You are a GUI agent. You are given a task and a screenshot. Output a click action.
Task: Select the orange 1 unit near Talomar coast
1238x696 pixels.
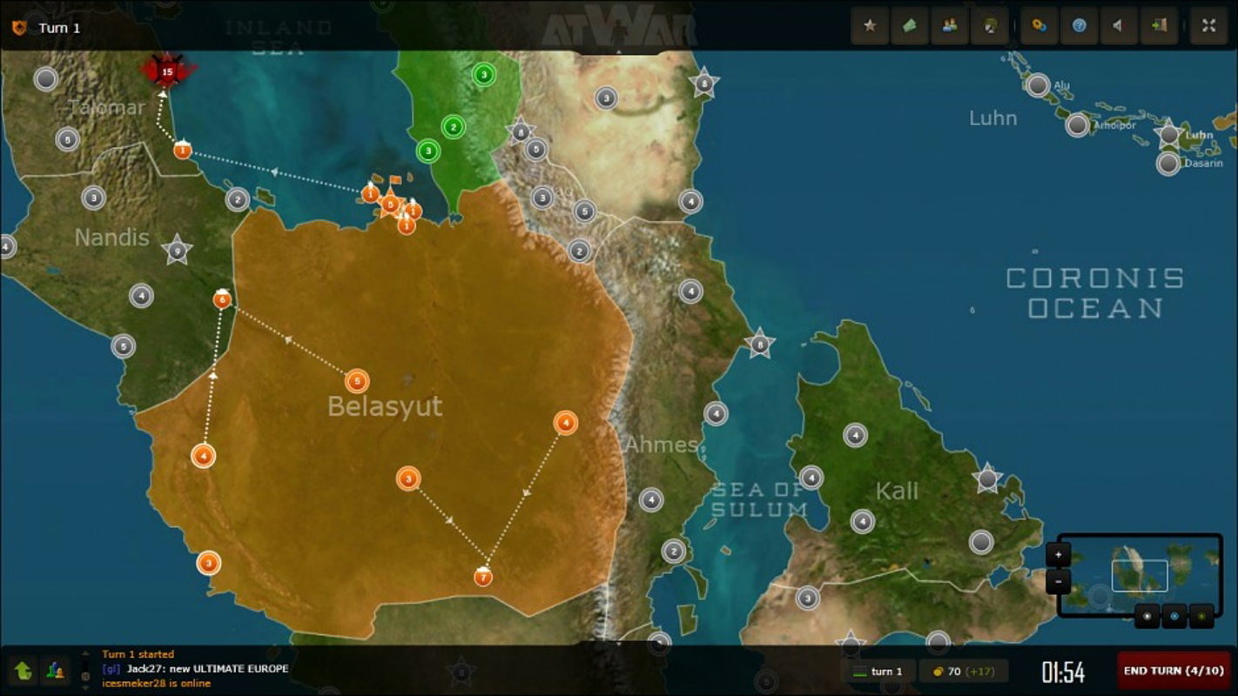pos(182,151)
